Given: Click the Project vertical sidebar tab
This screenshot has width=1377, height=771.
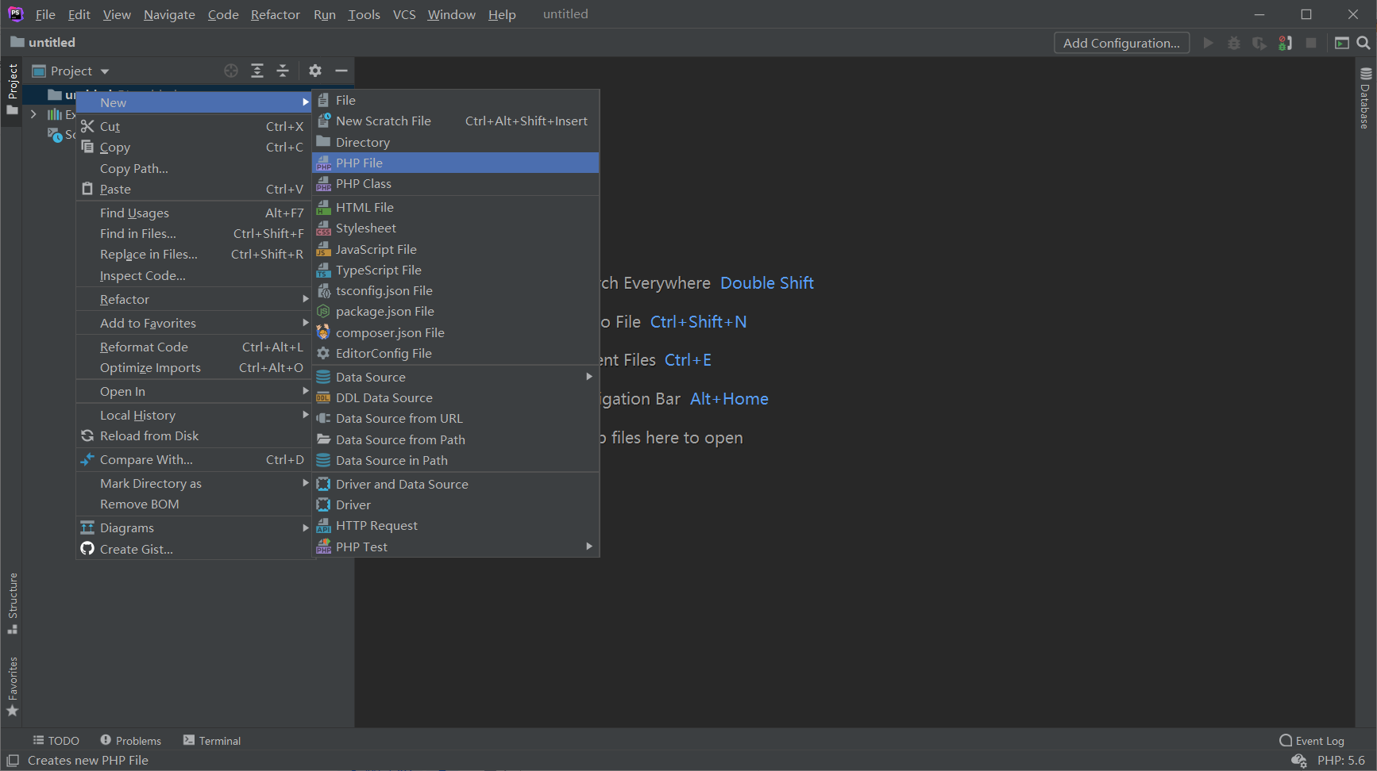Looking at the screenshot, I should (12, 89).
